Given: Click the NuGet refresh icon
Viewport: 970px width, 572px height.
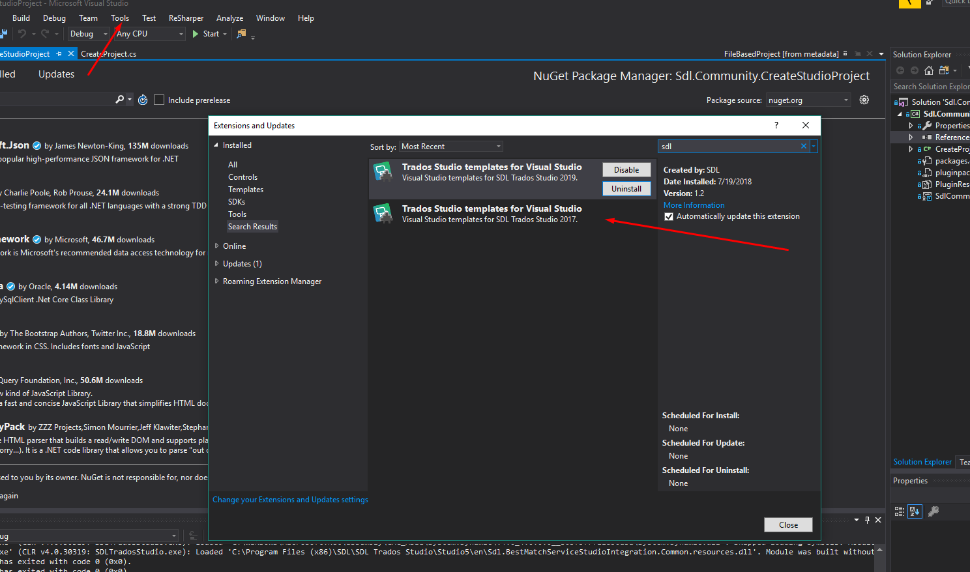Looking at the screenshot, I should point(143,100).
